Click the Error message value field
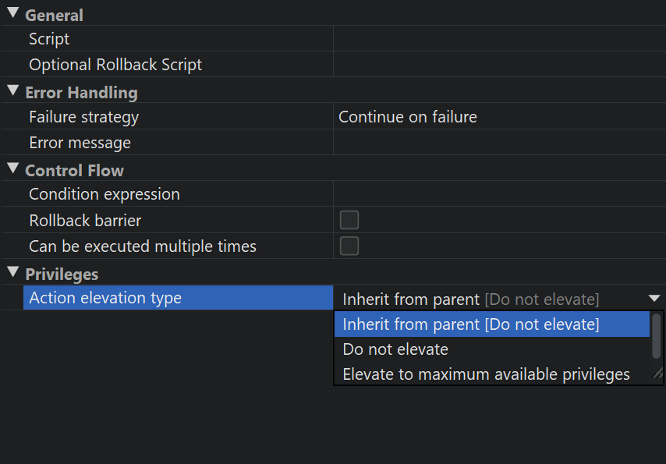 pyautogui.click(x=499, y=143)
